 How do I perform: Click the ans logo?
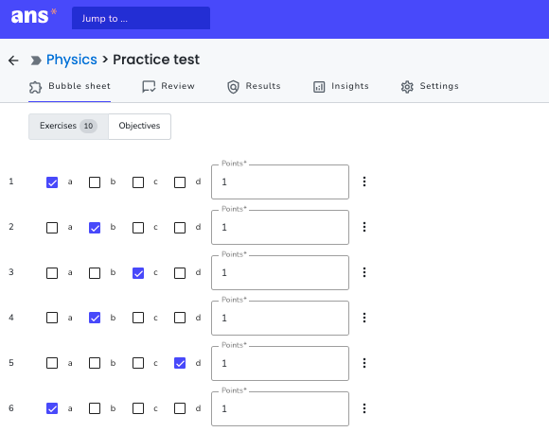click(34, 16)
